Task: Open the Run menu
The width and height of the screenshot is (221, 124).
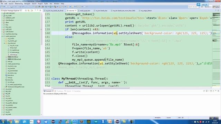Action: pos(51,4)
